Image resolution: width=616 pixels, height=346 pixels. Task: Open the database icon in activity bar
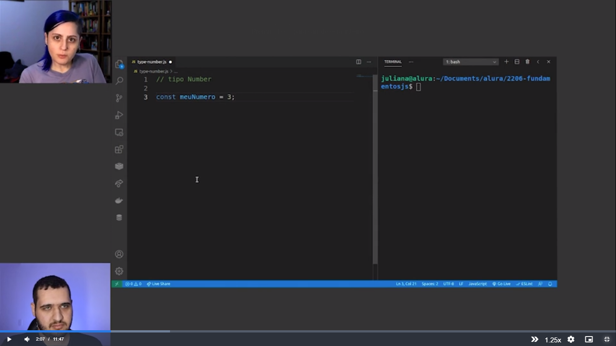click(119, 217)
